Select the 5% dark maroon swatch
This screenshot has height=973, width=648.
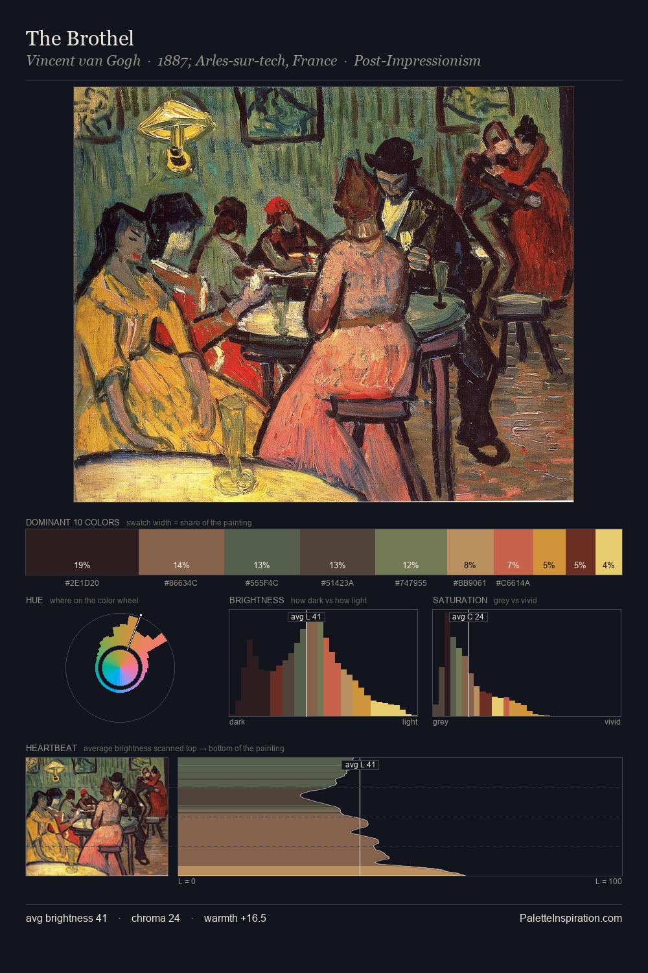point(581,552)
